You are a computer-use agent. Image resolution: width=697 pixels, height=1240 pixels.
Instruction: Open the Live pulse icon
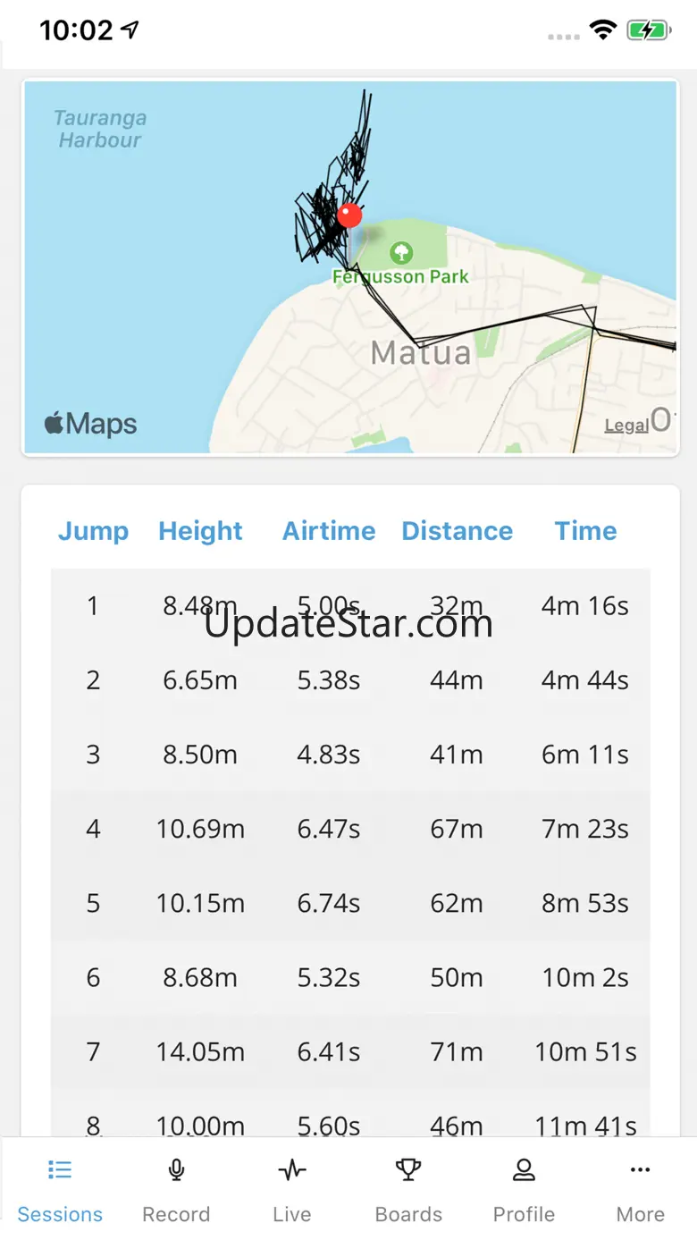click(x=291, y=1169)
